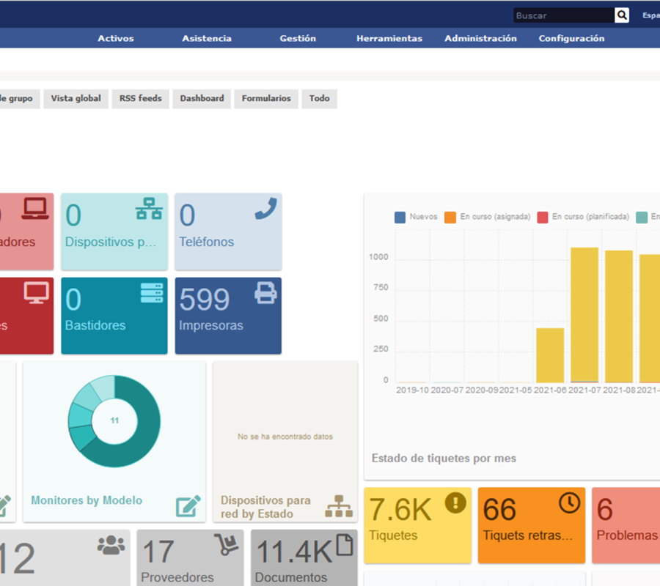The height and width of the screenshot is (586, 660).
Task: Open the 17 Proveedores card
Action: [x=190, y=558]
